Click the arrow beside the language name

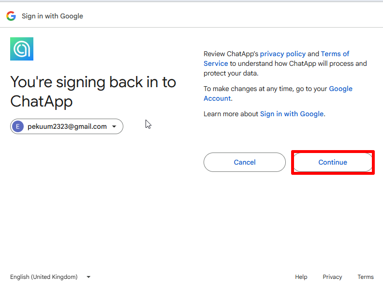88,277
